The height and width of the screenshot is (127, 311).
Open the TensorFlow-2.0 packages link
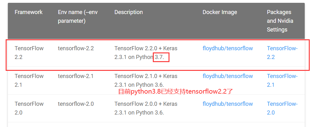pos(282,108)
